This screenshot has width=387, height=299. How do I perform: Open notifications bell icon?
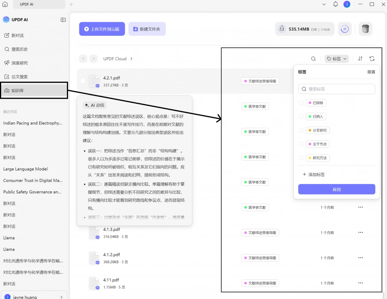point(336,4)
